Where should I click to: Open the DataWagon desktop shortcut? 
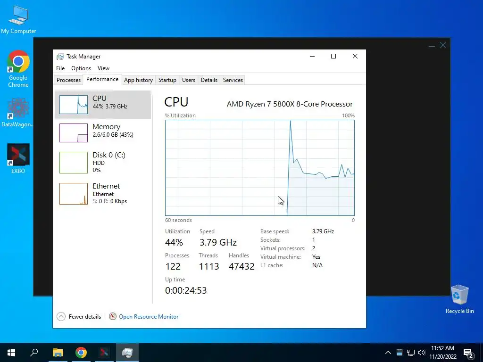pos(18,112)
